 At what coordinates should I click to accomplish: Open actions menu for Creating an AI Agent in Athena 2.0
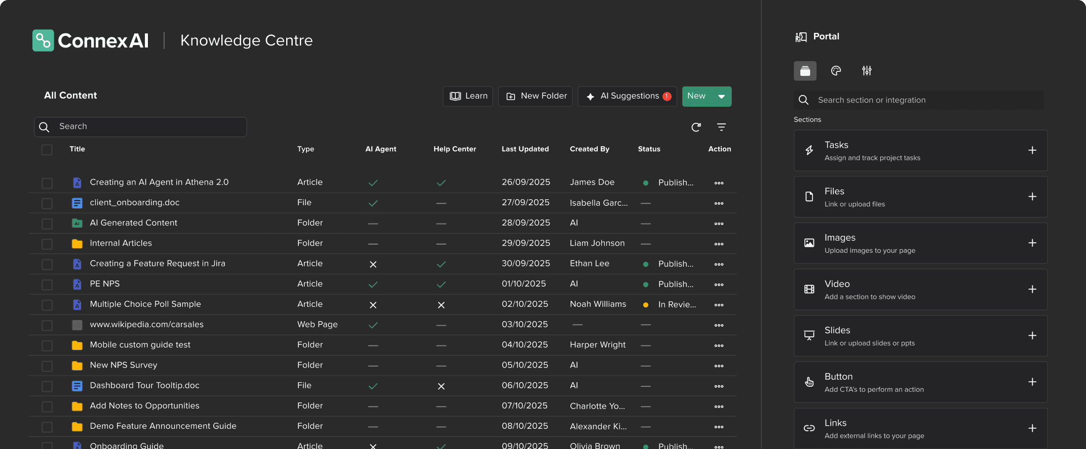pos(719,183)
